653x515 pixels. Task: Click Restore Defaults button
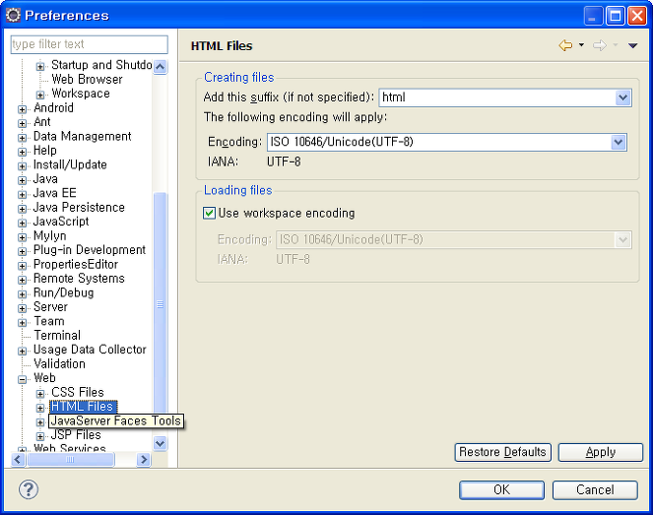pos(502,452)
